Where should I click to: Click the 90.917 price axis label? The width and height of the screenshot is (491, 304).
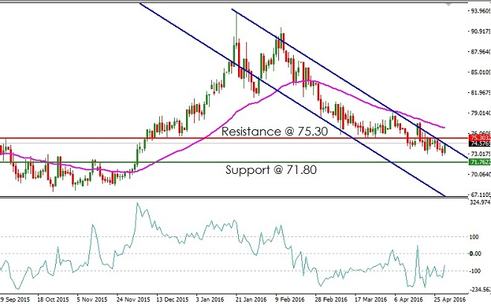pyautogui.click(x=481, y=31)
